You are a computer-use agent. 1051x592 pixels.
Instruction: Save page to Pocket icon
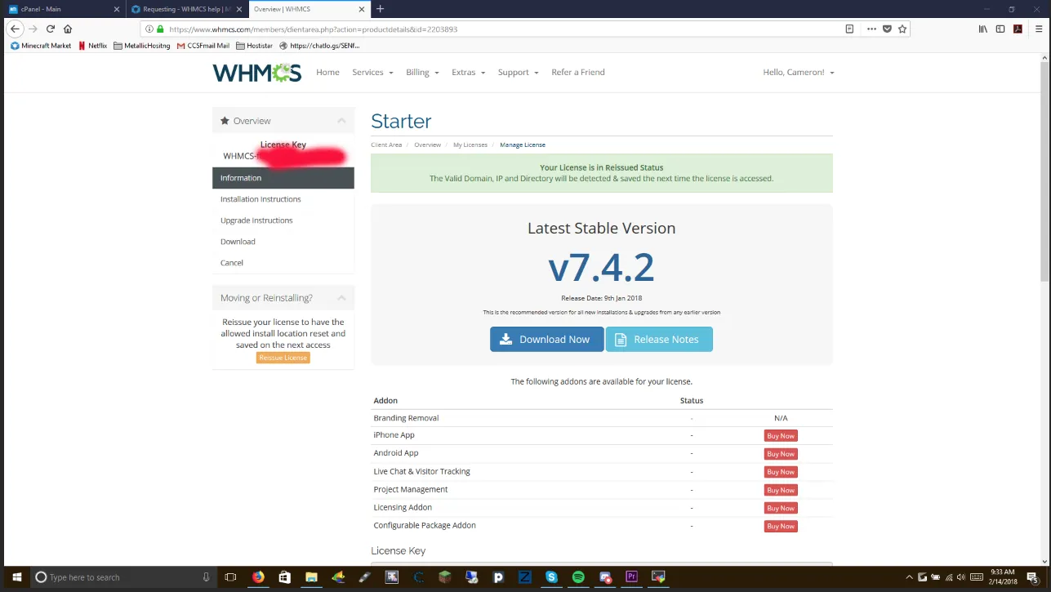(x=887, y=29)
